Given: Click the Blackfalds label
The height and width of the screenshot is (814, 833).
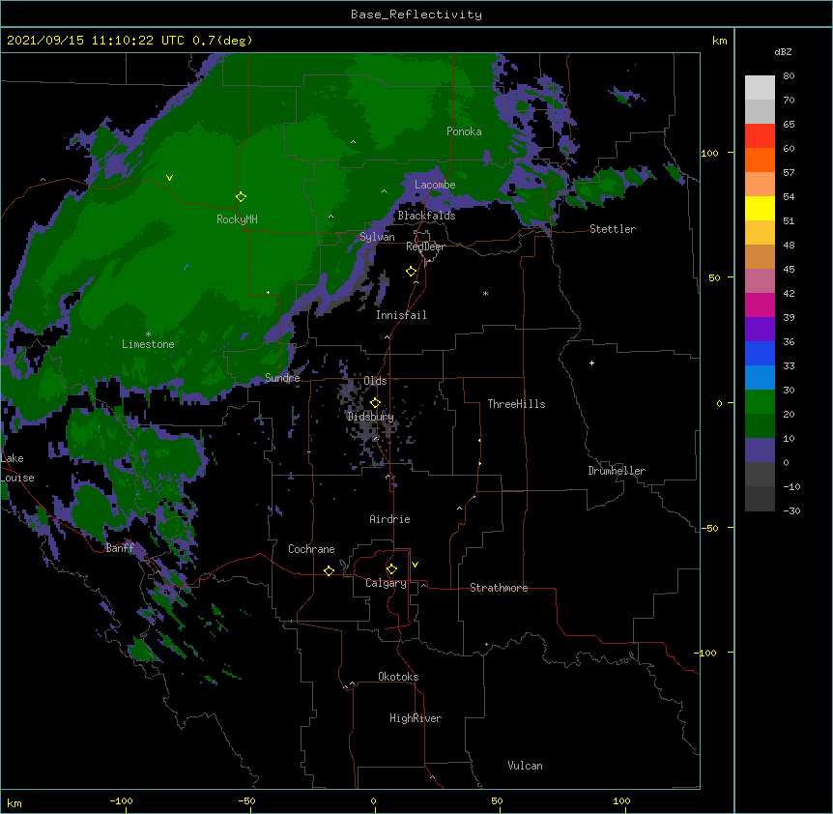Looking at the screenshot, I should 426,216.
